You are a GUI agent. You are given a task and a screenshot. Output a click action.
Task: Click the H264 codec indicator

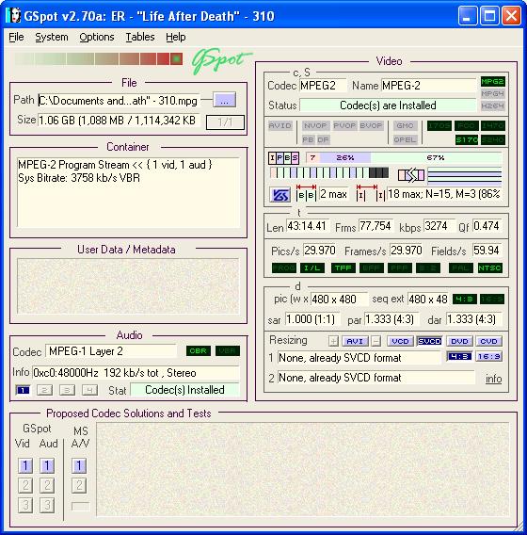492,105
